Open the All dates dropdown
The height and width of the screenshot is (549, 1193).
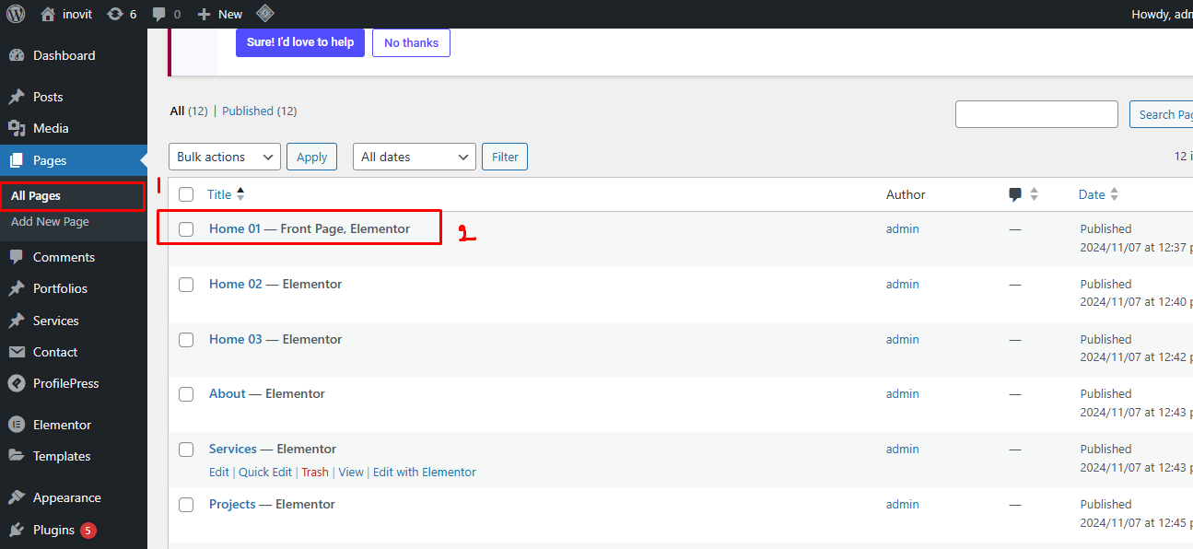415,157
